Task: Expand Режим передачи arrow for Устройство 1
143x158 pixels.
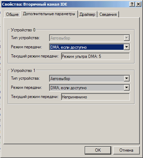Action: pos(127,87)
